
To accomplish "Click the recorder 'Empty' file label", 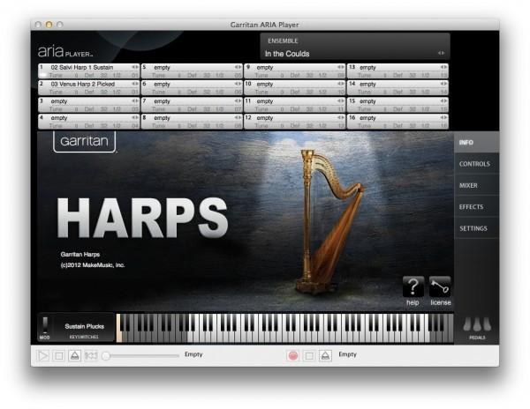I will pos(347,354).
